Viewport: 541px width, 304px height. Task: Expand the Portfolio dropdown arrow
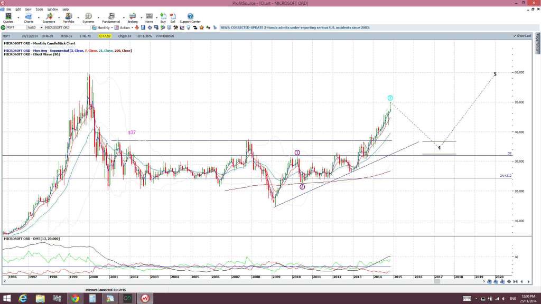click(x=78, y=17)
